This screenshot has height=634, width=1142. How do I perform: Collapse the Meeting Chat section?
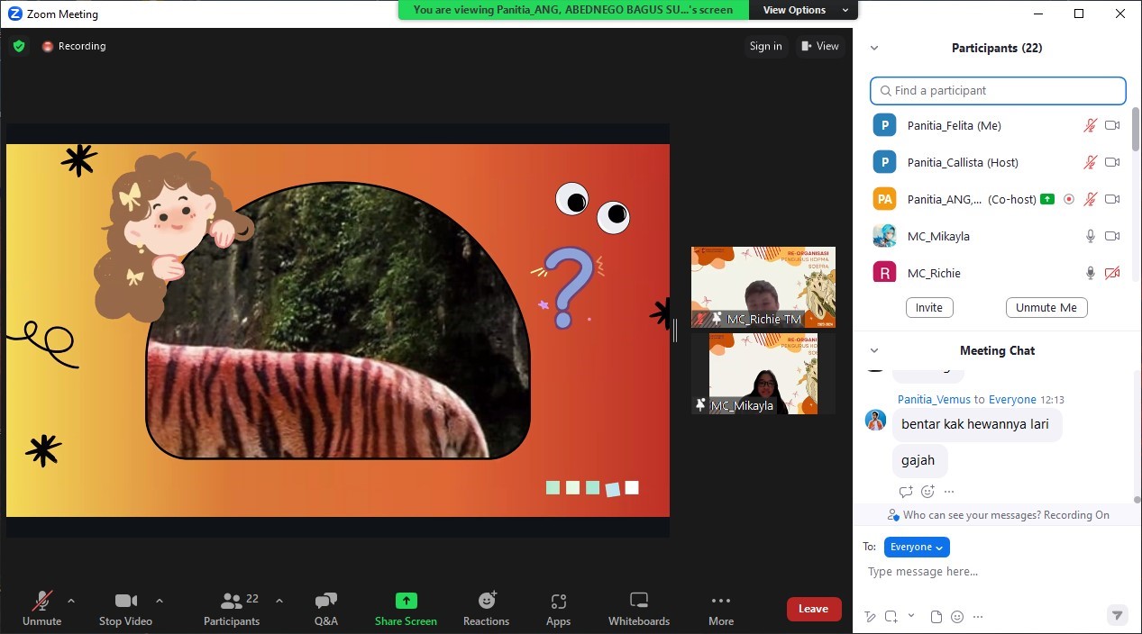coord(873,350)
